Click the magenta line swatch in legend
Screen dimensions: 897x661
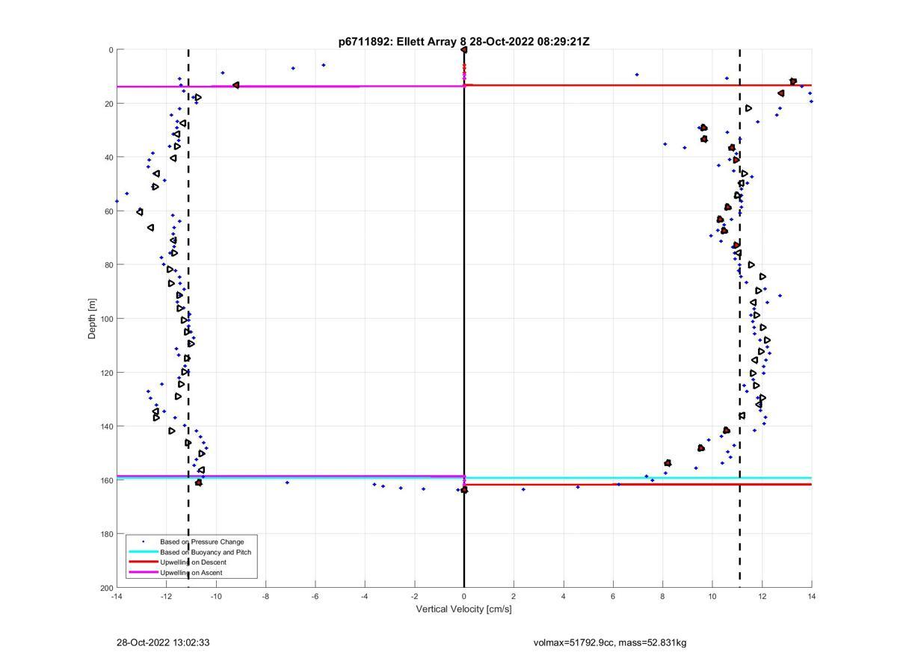coord(144,573)
